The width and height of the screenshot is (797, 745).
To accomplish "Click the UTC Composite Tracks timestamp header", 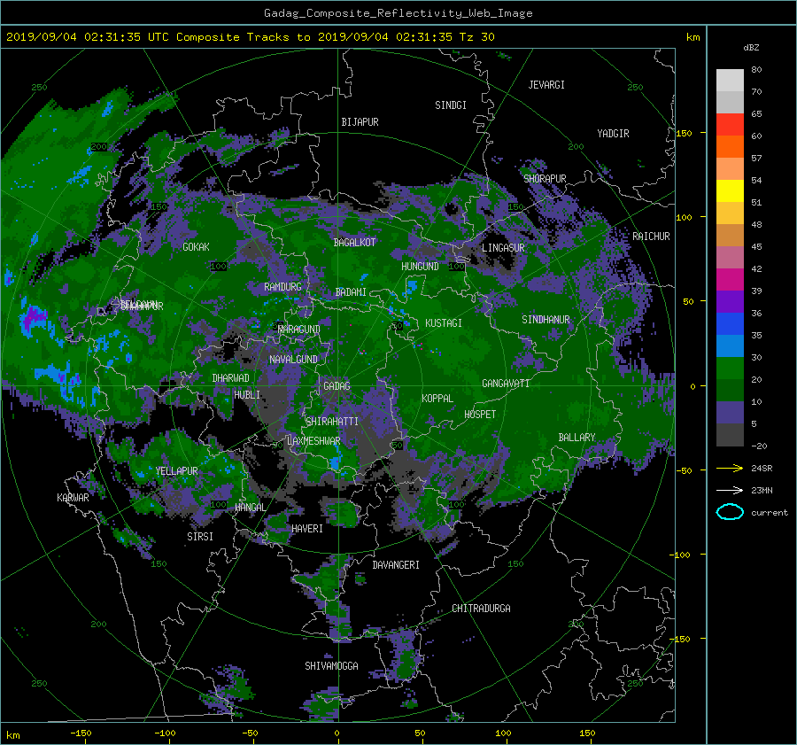I will click(x=250, y=37).
